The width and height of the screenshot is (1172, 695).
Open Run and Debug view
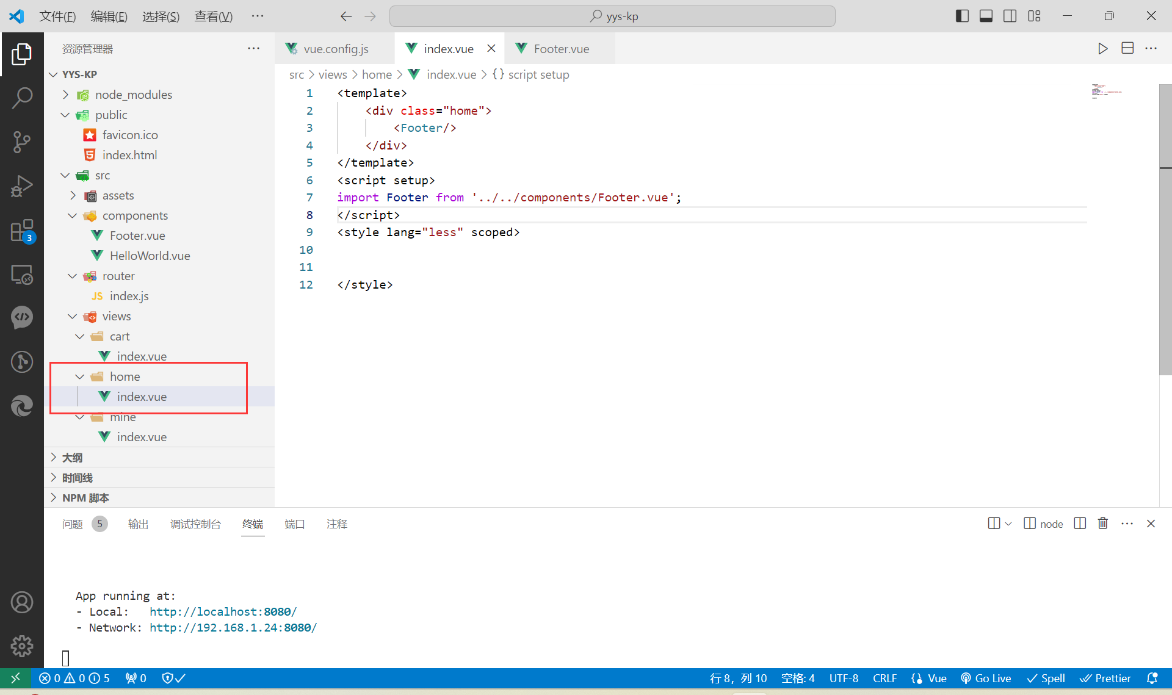(22, 186)
